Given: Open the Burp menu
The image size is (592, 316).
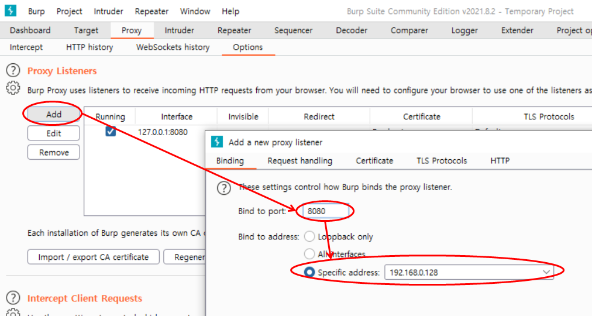Looking at the screenshot, I should [x=36, y=11].
